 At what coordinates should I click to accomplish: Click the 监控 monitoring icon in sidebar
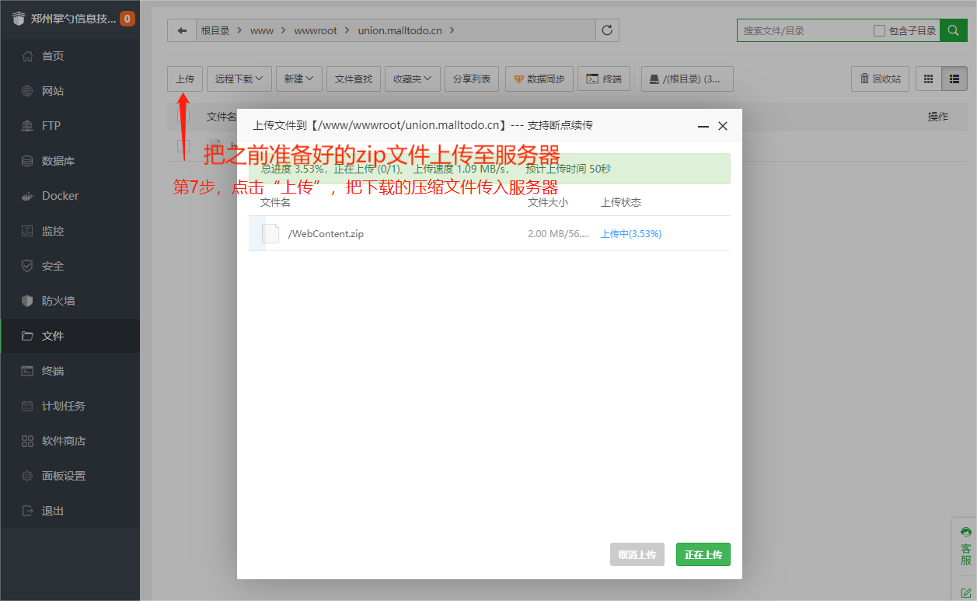(27, 231)
